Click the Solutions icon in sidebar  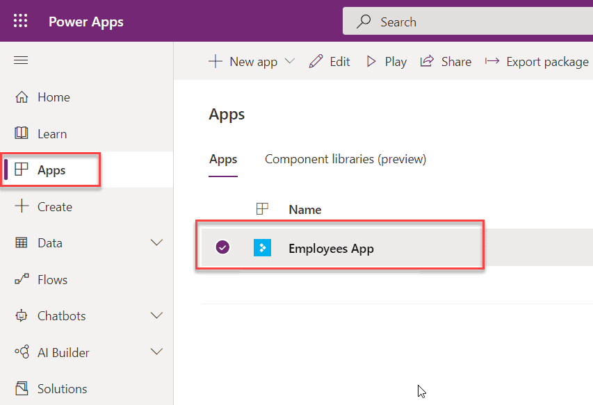pyautogui.click(x=22, y=388)
